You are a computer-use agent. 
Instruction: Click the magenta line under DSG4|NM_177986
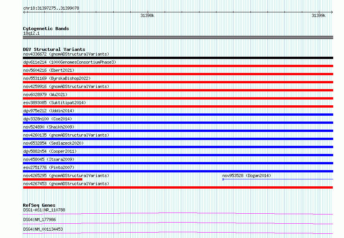click(x=178, y=223)
